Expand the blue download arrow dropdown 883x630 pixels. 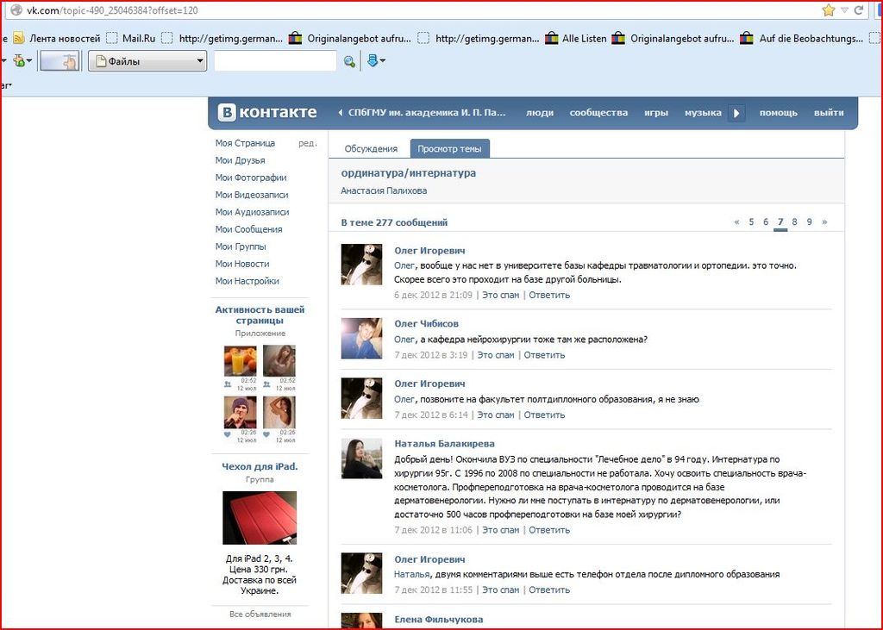click(376, 61)
